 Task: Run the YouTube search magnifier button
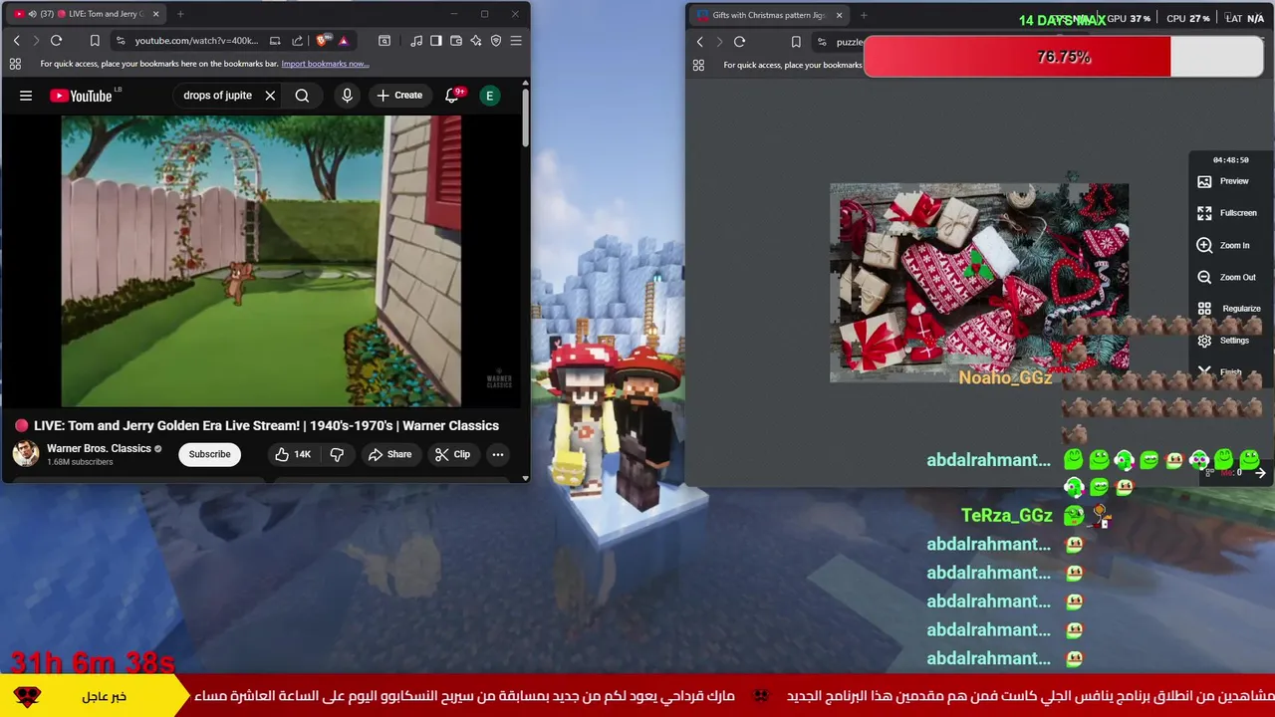click(x=302, y=96)
